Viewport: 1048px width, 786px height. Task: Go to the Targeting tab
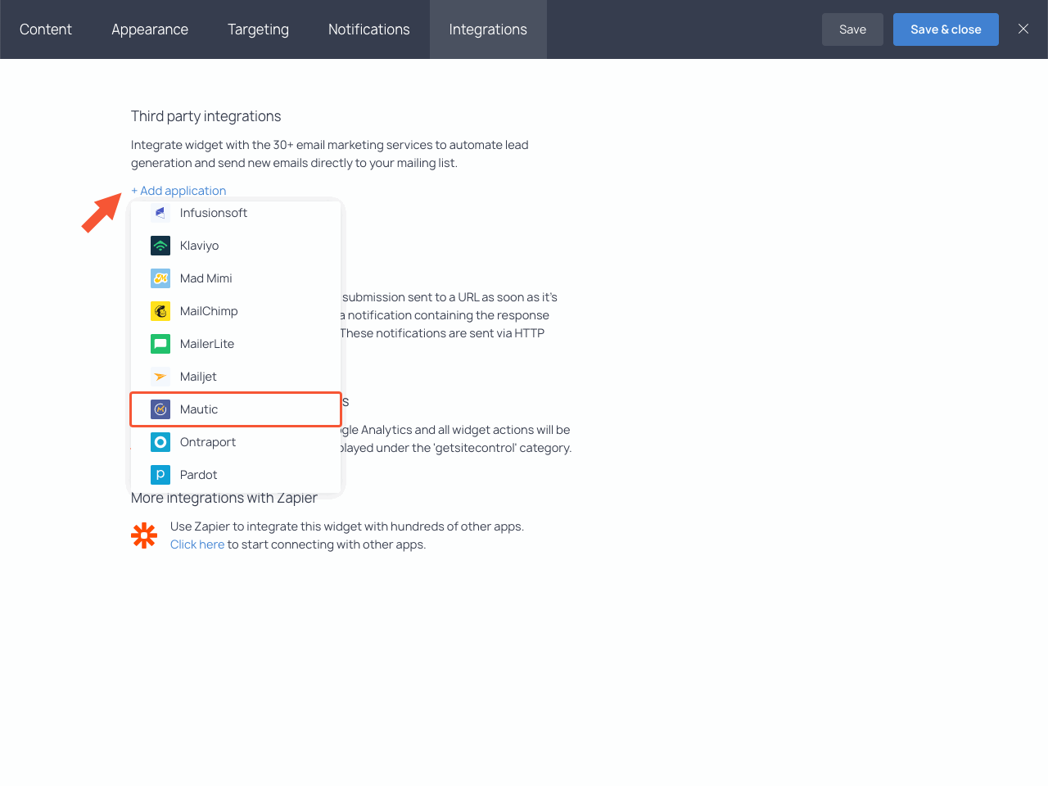click(258, 29)
